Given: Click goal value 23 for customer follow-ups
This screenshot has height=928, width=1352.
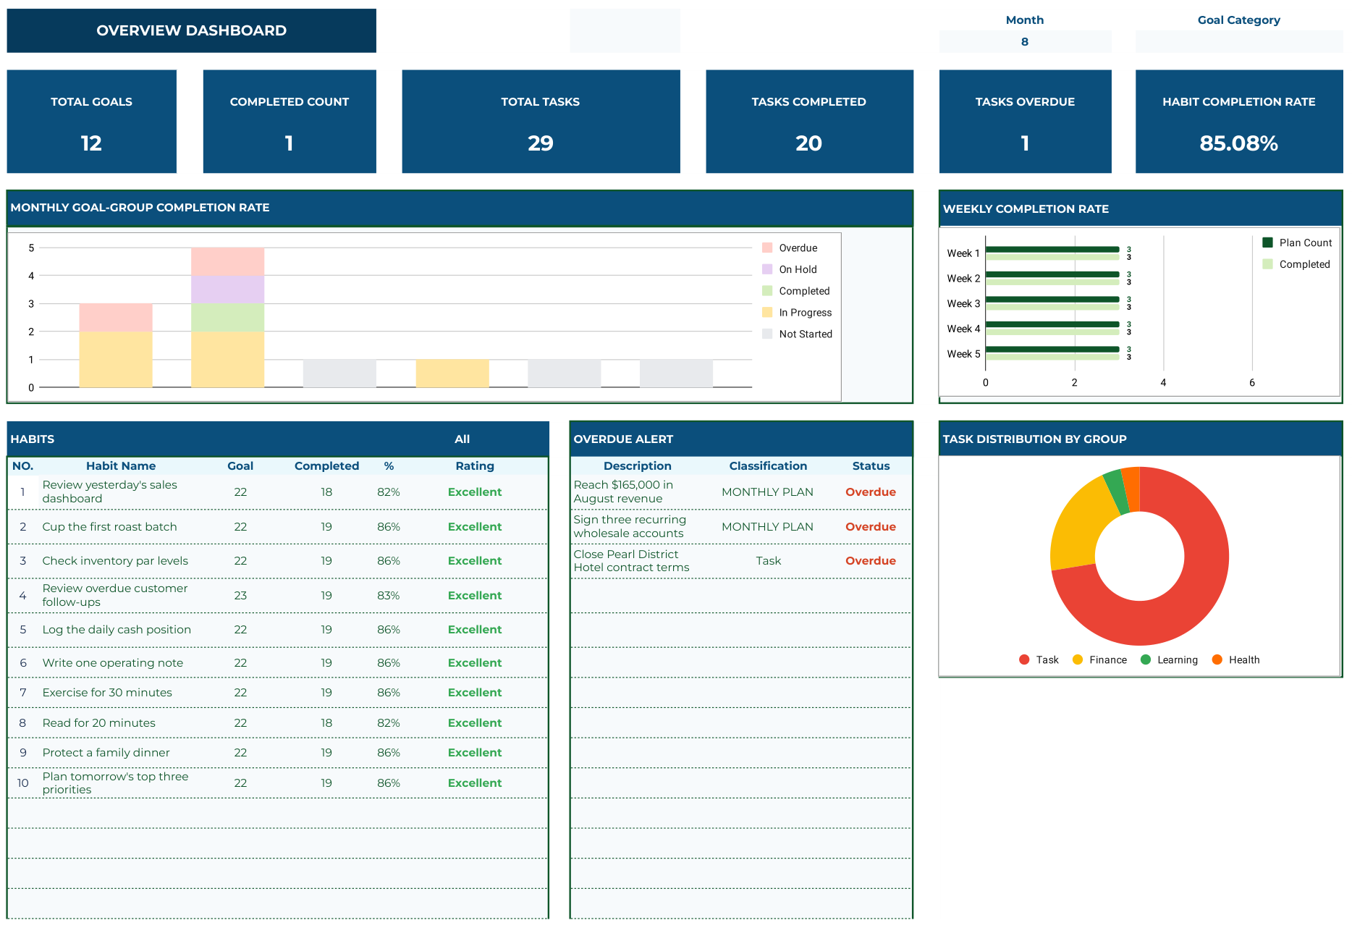Looking at the screenshot, I should click(240, 596).
